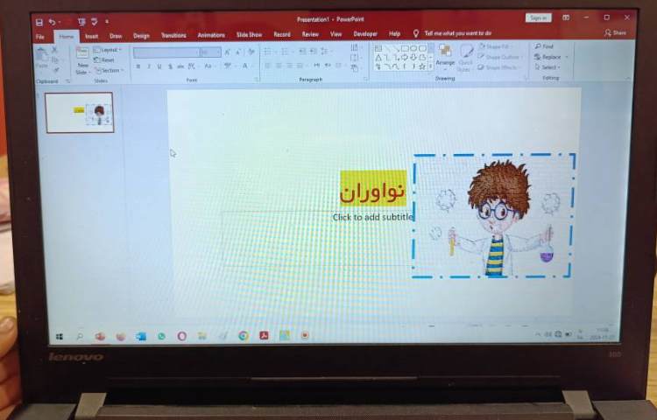The image size is (657, 420).
Task: Open line spacing options
Action: click(325, 52)
